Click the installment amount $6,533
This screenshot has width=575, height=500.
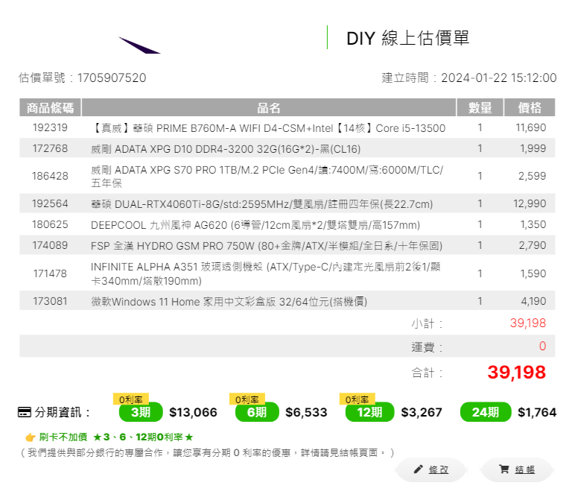coord(306,412)
